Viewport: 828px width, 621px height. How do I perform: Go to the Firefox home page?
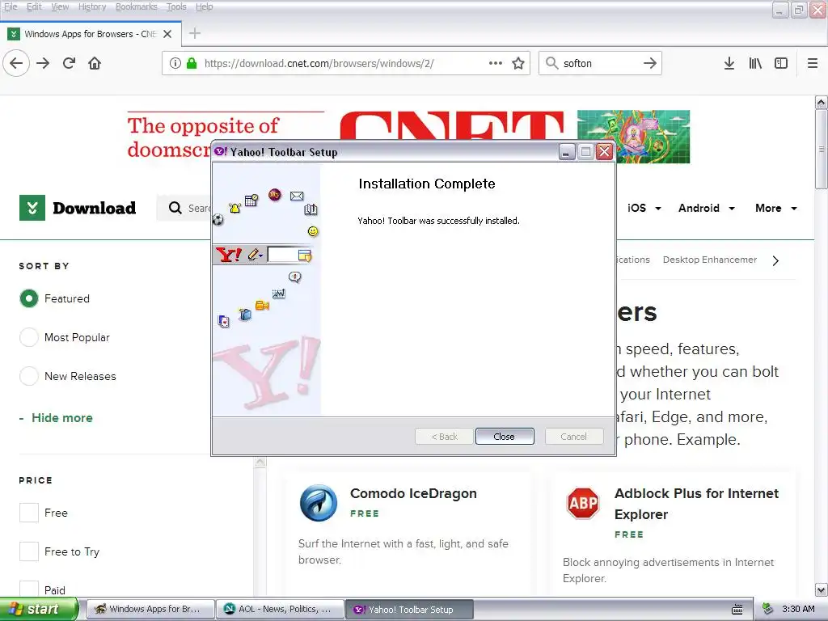95,63
